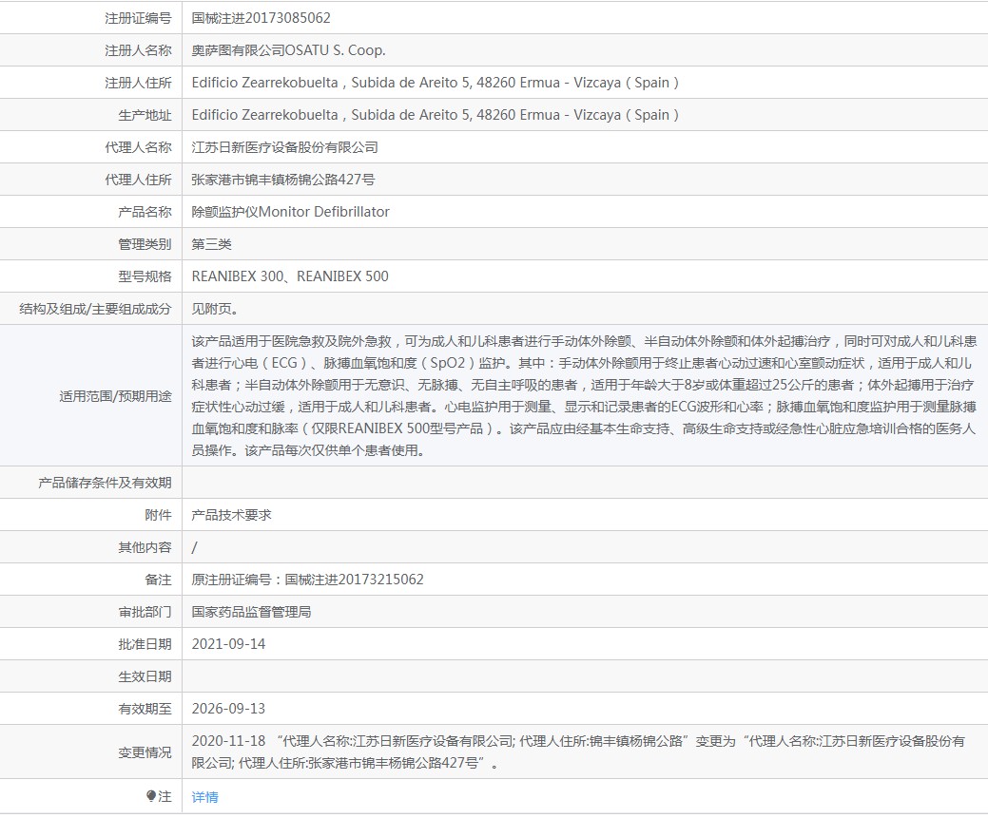This screenshot has width=988, height=818.
Task: Click the intended use paragraph beginning 该产品适用于医院急救
Action: click(x=584, y=395)
